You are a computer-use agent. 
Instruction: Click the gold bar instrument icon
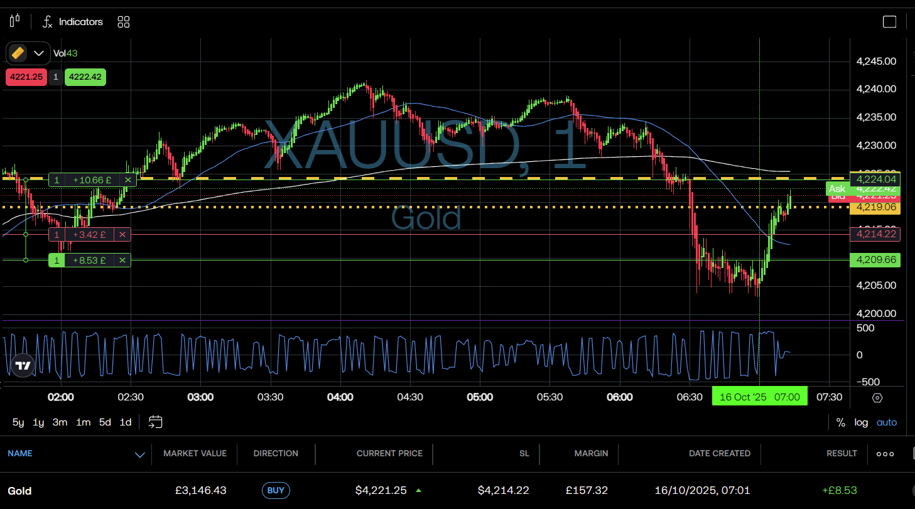(x=18, y=53)
